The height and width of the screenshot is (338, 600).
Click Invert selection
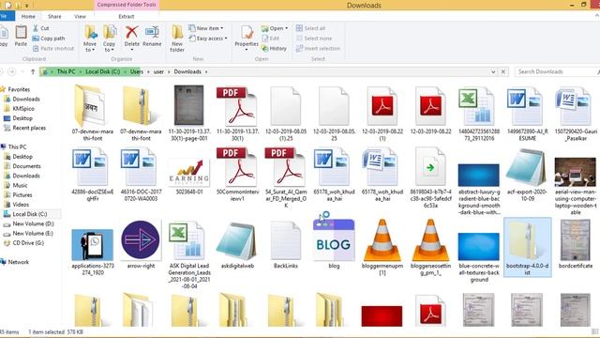tap(318, 48)
